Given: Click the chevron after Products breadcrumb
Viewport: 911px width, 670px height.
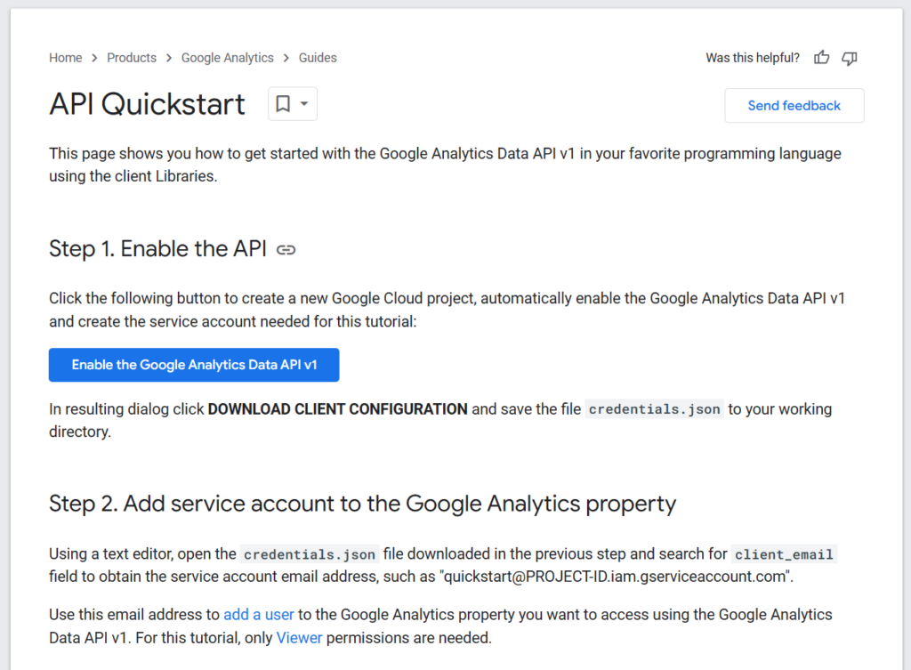Looking at the screenshot, I should (169, 58).
